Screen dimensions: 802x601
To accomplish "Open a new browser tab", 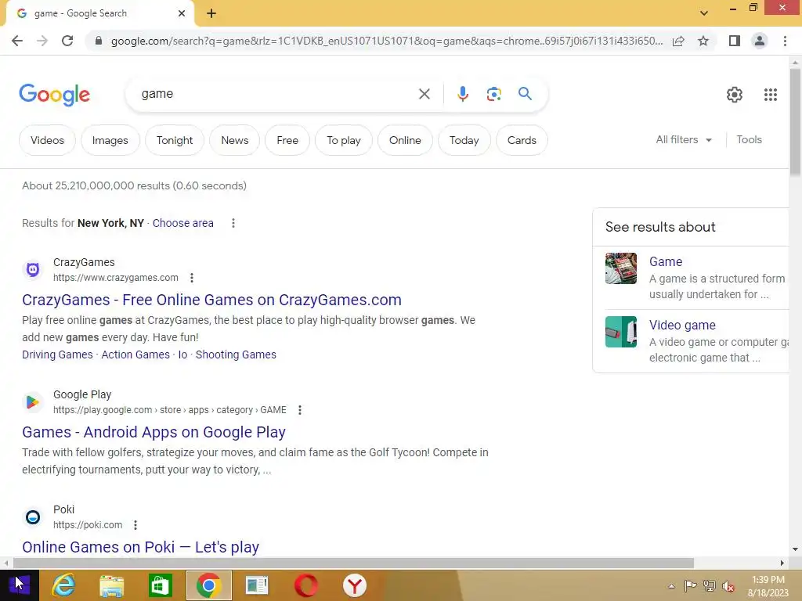I will pos(211,13).
